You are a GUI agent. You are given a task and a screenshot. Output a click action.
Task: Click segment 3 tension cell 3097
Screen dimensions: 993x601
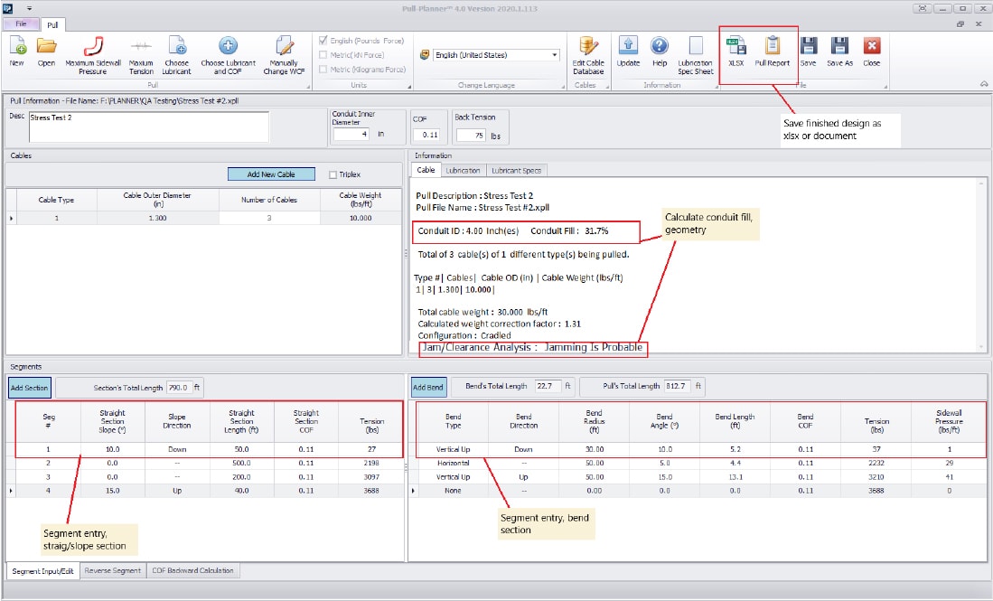pyautogui.click(x=371, y=477)
